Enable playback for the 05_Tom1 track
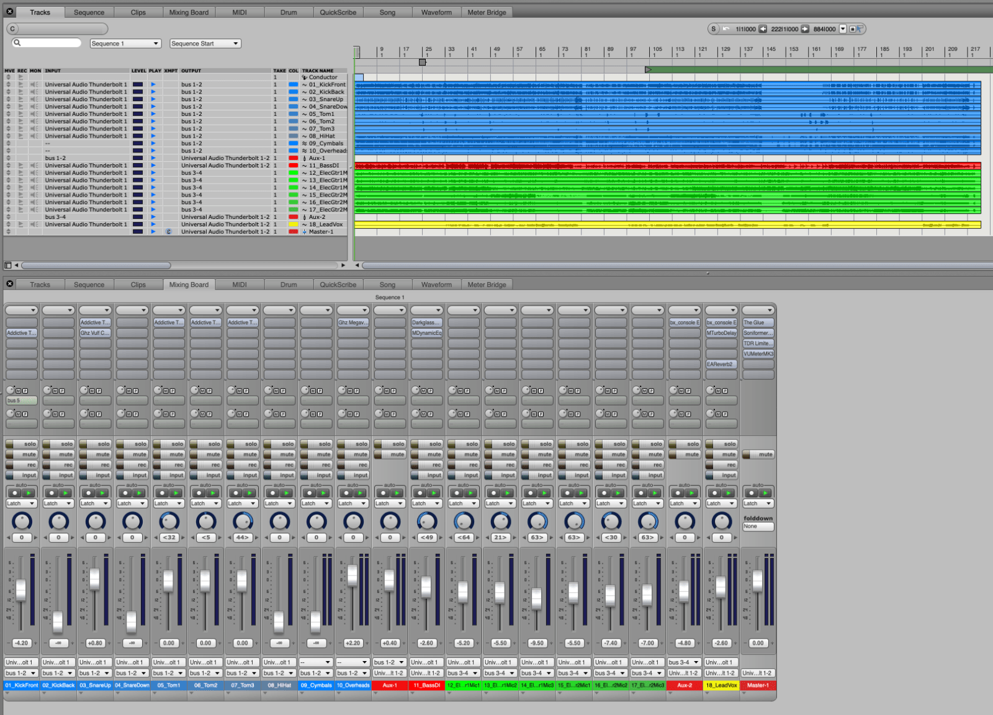 click(x=154, y=113)
